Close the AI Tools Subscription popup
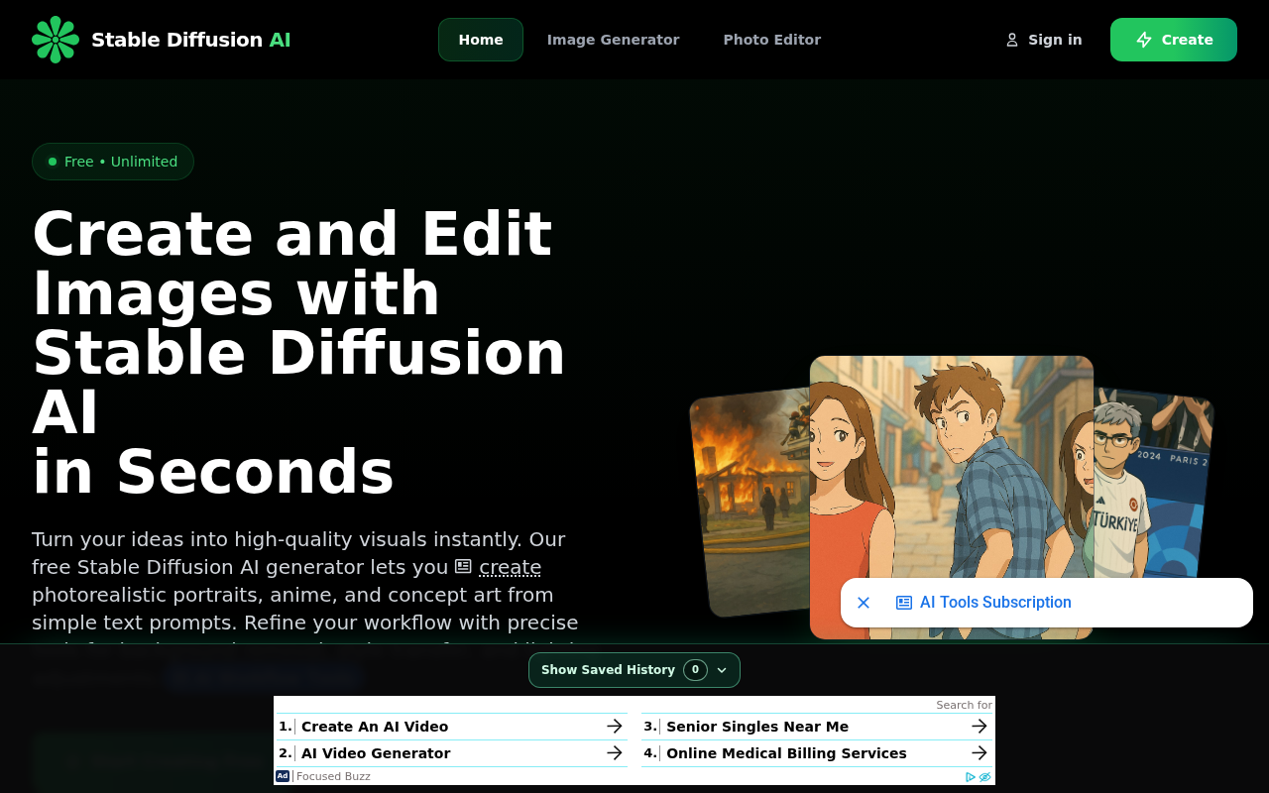The image size is (1269, 793). (x=864, y=603)
